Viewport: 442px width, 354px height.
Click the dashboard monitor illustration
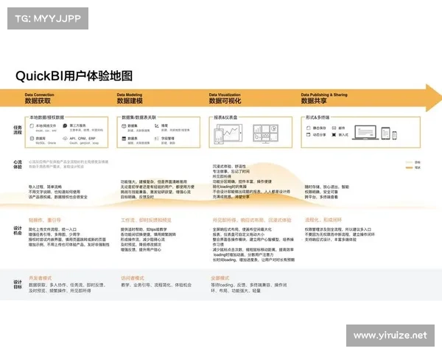(265, 133)
